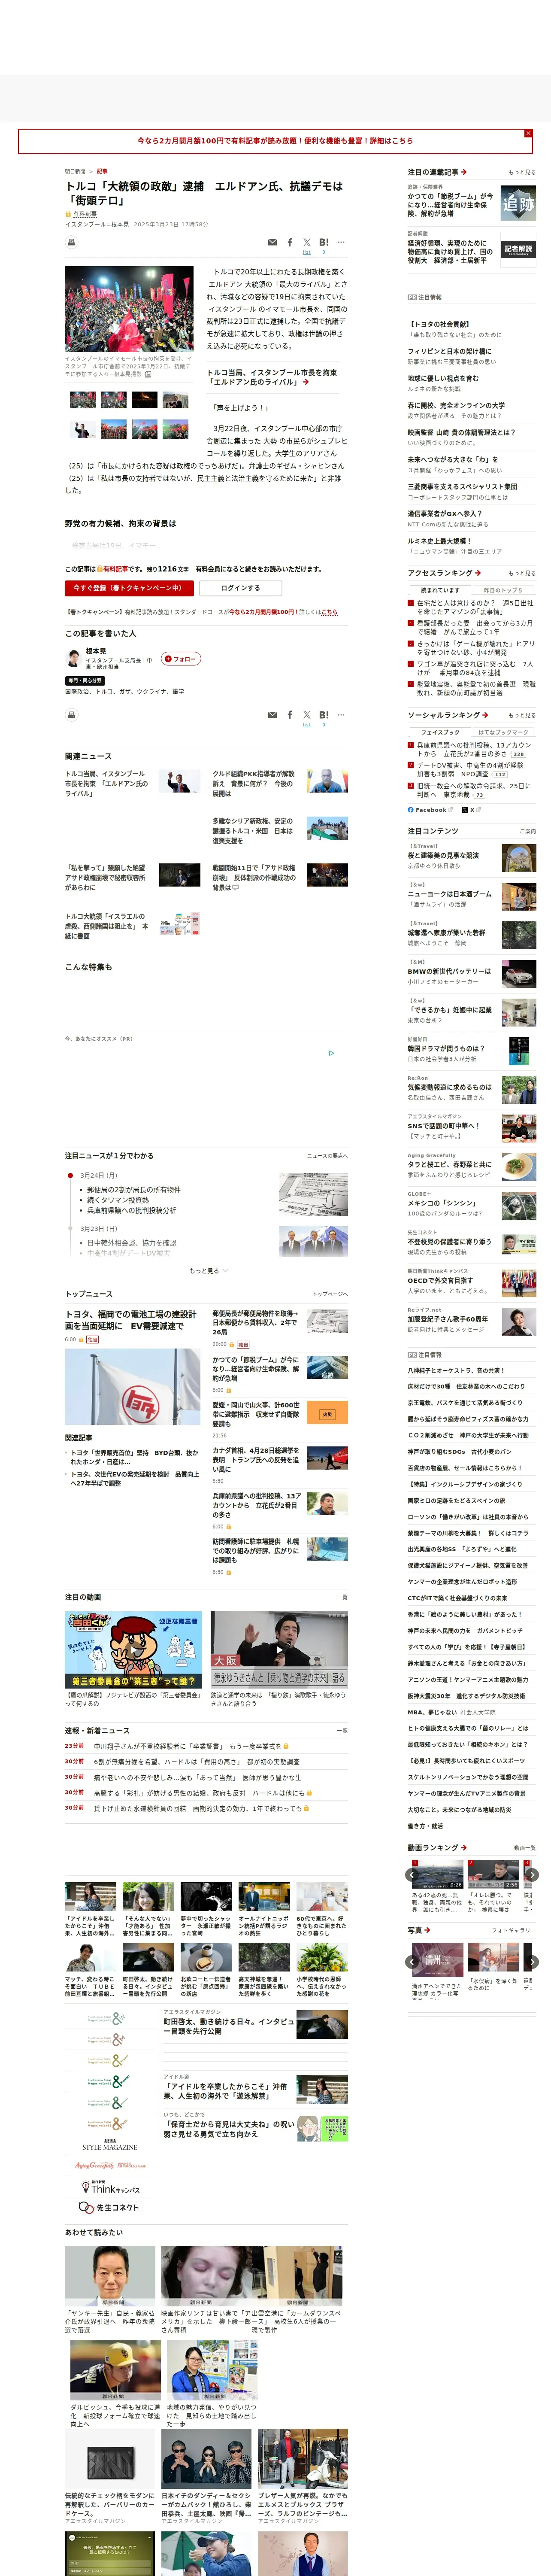Open もっと見る beside 注目の連載記事
Image resolution: width=551 pixels, height=2576 pixels.
(x=522, y=172)
